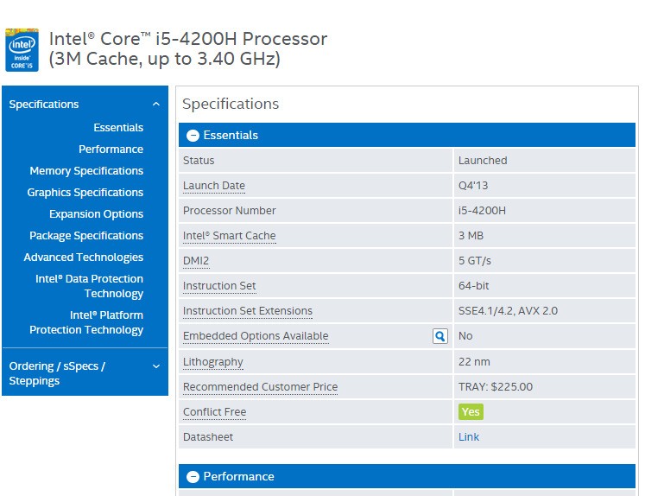Image resolution: width=645 pixels, height=496 pixels.
Task: Click Ordering / sSpecs / Steppings heading
Action: 57,373
